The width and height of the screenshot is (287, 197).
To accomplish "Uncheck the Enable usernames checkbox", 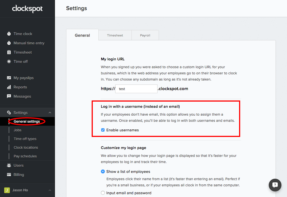I will coord(103,130).
